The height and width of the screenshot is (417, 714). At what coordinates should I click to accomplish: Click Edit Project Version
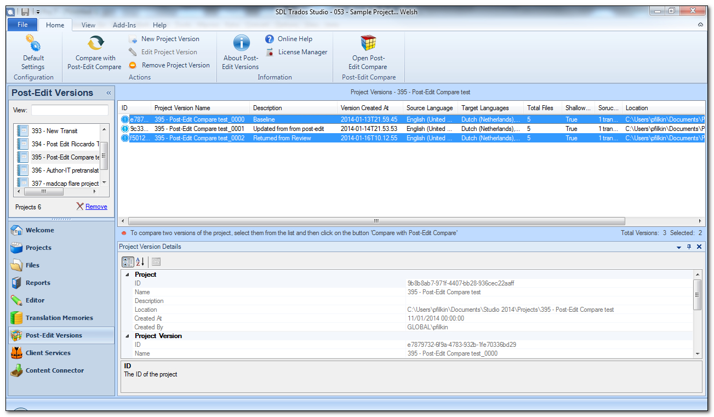coord(163,52)
